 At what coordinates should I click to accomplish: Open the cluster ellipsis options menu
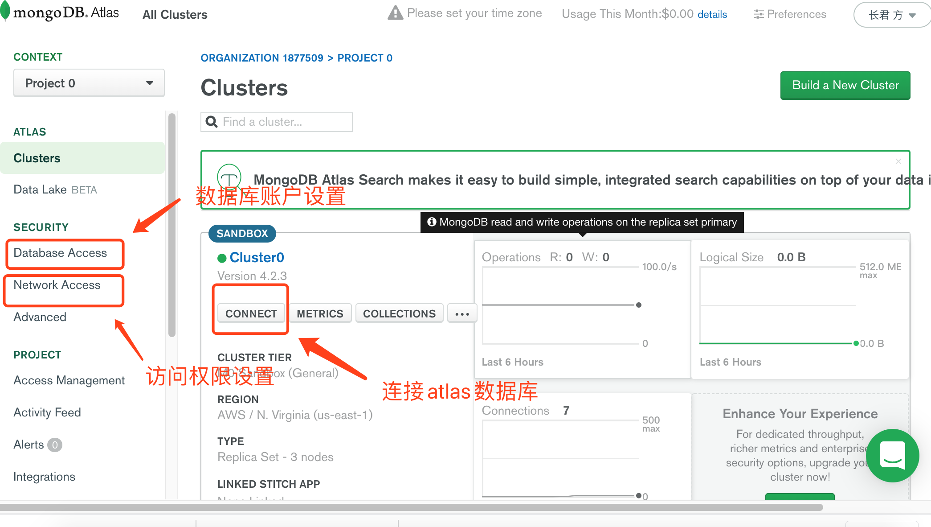pos(462,313)
